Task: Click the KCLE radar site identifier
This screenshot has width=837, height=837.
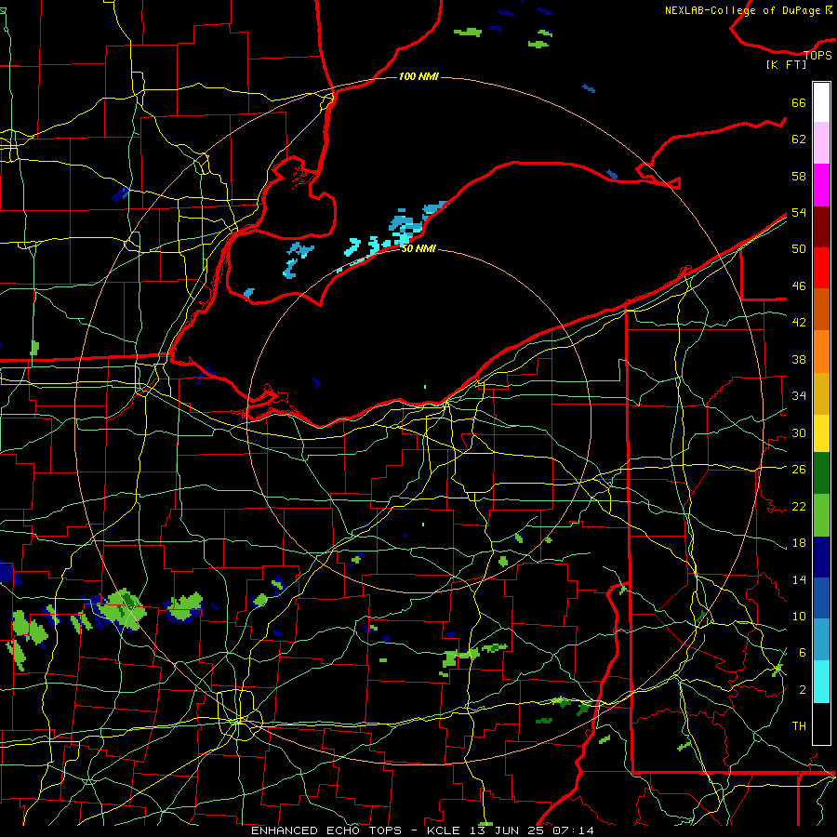Action: click(x=443, y=830)
